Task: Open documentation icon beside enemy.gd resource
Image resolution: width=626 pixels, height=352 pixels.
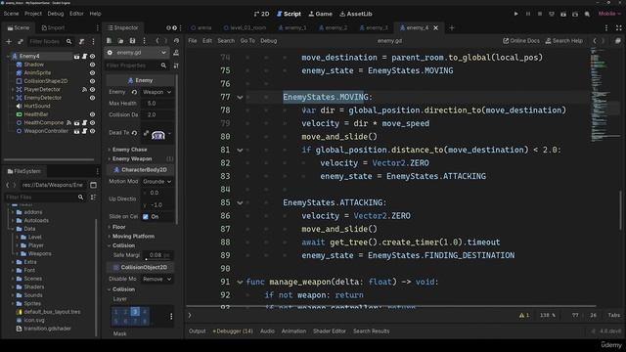Action: click(176, 53)
